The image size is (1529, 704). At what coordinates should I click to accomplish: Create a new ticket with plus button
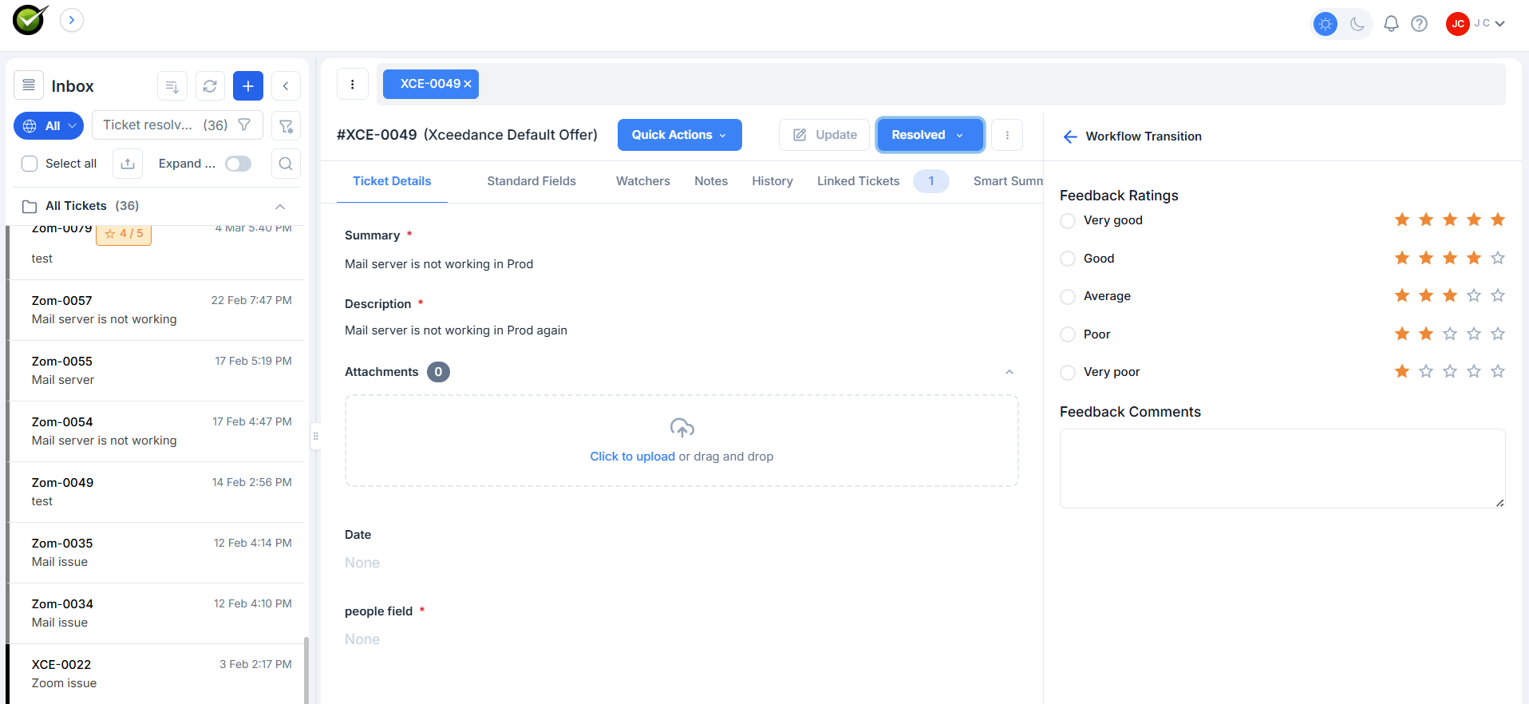tap(248, 86)
